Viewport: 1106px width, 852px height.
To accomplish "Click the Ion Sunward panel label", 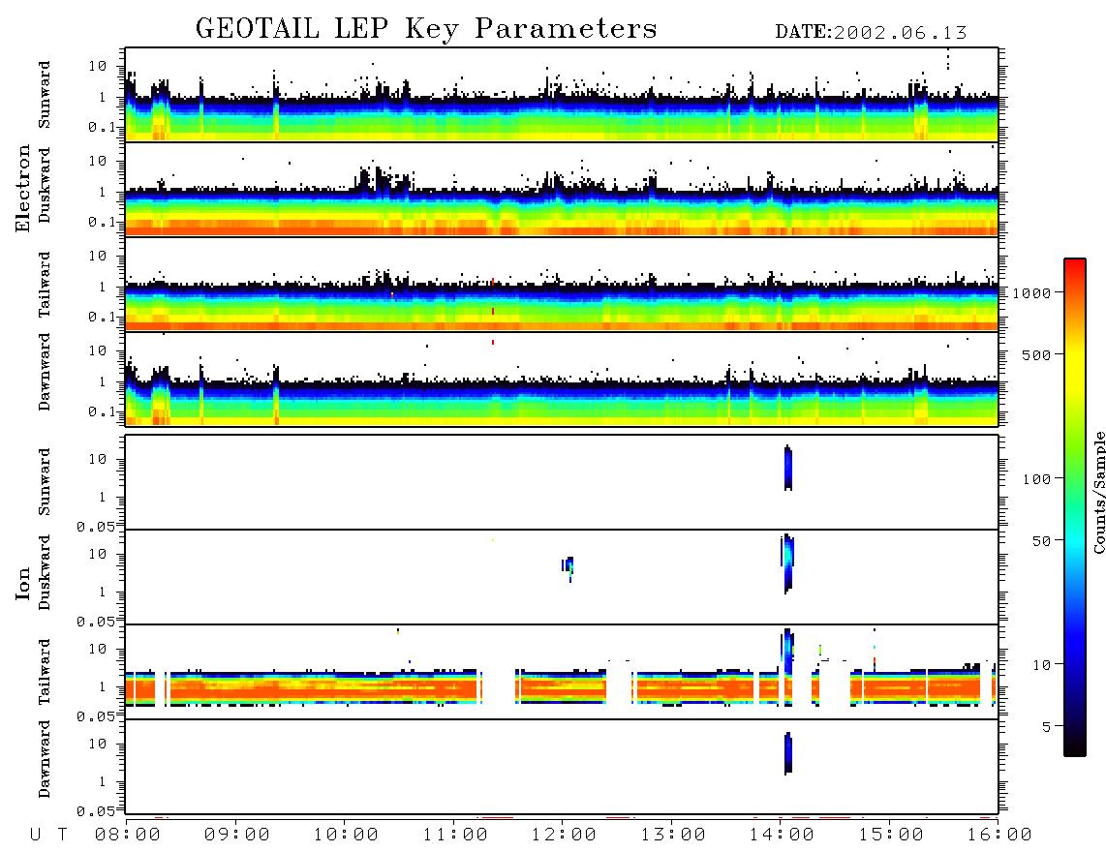I will [45, 481].
